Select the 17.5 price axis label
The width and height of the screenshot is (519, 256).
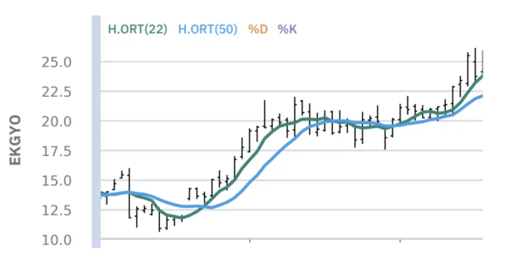tap(56, 151)
